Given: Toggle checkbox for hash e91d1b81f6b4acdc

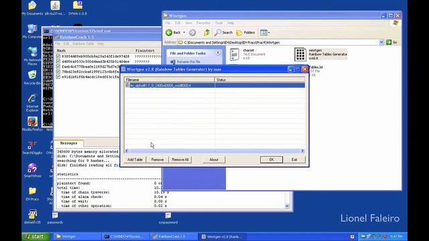Looking at the screenshot, I should pos(58,77).
